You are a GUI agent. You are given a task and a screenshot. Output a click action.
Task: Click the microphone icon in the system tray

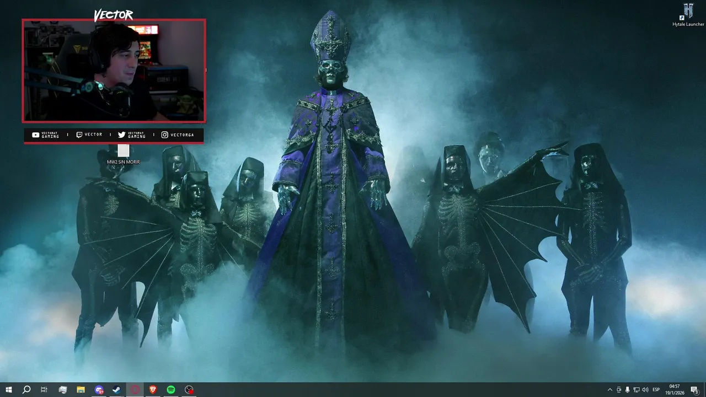click(x=627, y=390)
